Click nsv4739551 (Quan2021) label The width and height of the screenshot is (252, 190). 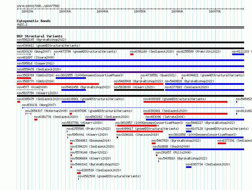click(159, 75)
